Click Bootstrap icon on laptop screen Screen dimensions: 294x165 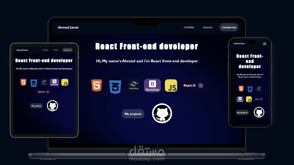coord(152,86)
